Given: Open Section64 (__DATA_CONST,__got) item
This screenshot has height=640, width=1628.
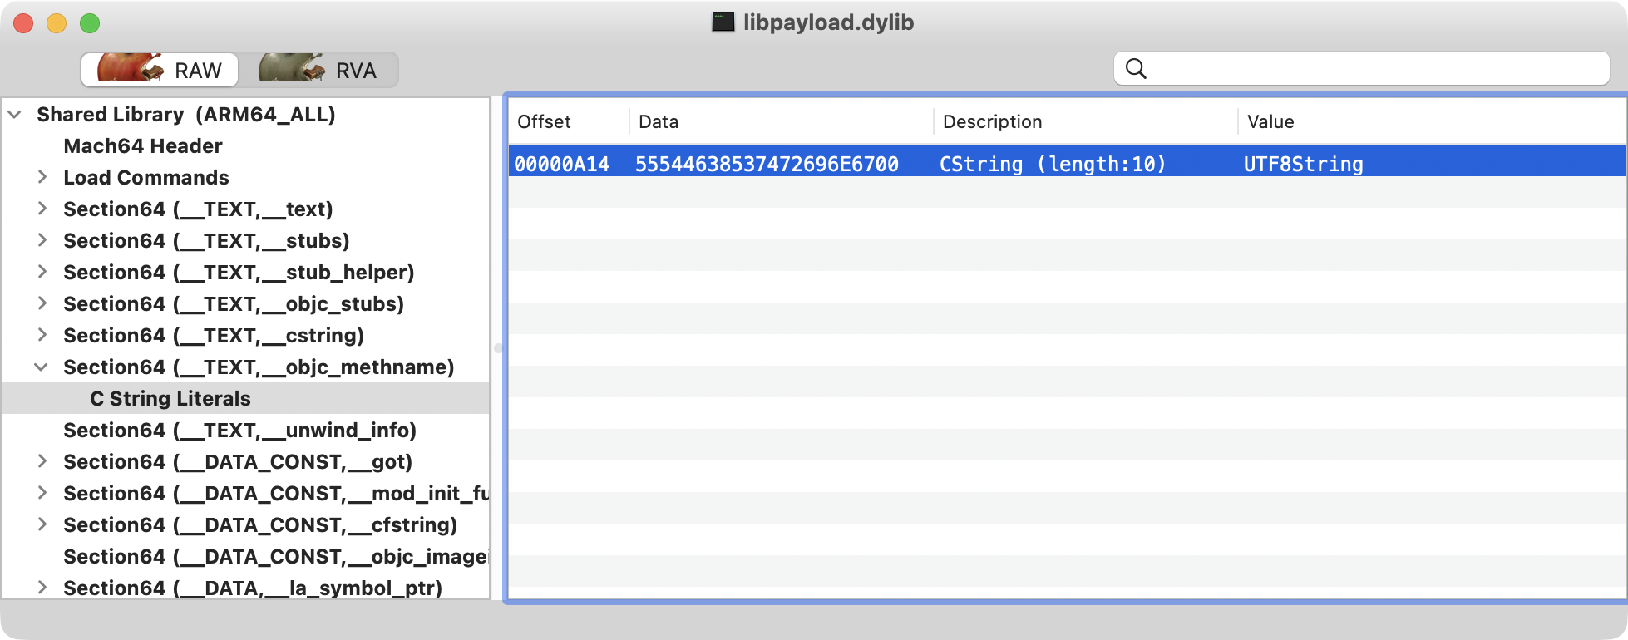Looking at the screenshot, I should [238, 462].
